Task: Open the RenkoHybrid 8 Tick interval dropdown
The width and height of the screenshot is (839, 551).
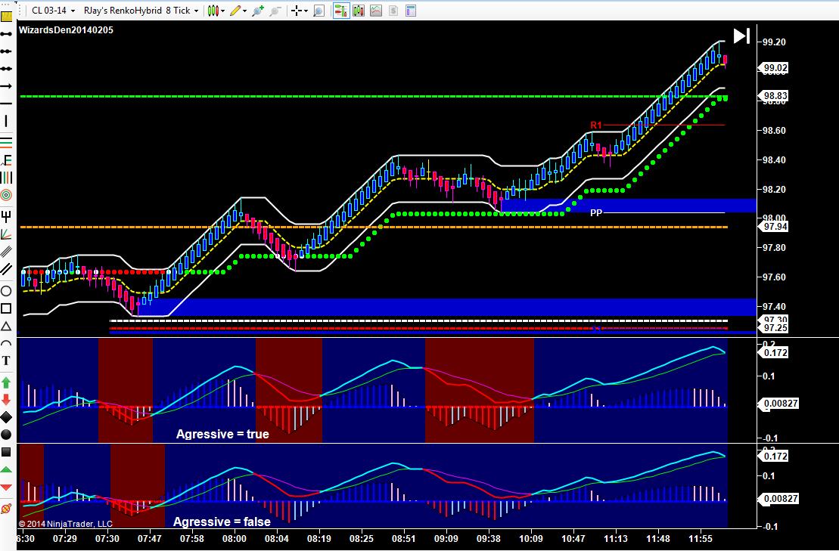Action: 141,10
